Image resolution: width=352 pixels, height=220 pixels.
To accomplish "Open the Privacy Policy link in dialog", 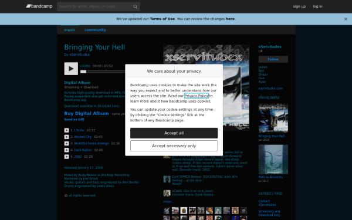I will tap(197, 96).
